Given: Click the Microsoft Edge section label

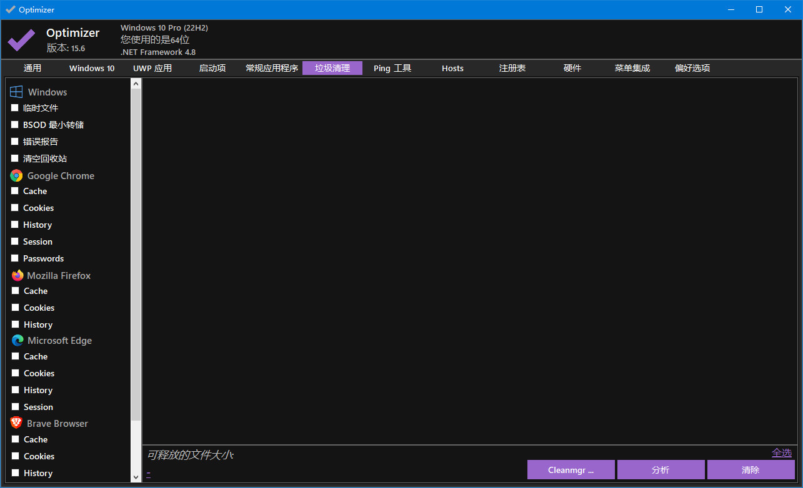Looking at the screenshot, I should [59, 341].
